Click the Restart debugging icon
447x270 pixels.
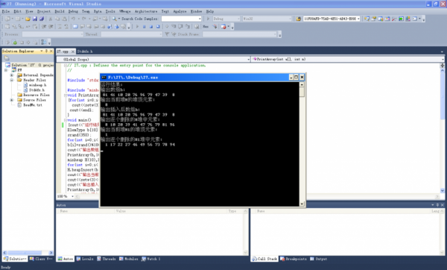coord(158,27)
